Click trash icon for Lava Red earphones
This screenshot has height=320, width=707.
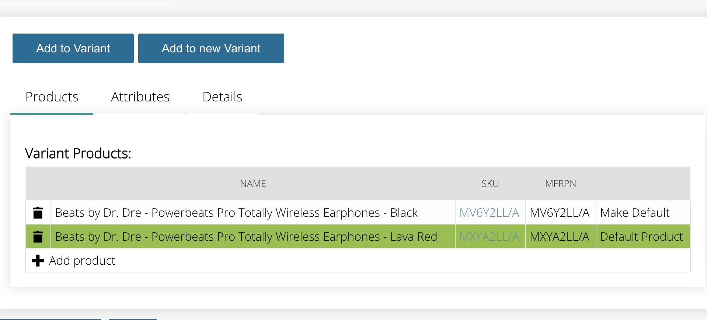38,237
